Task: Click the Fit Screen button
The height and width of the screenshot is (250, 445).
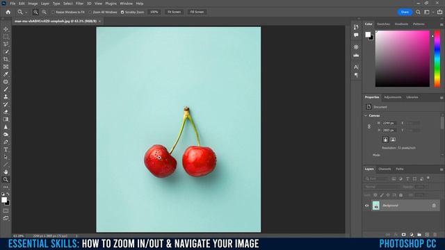Action: point(174,12)
